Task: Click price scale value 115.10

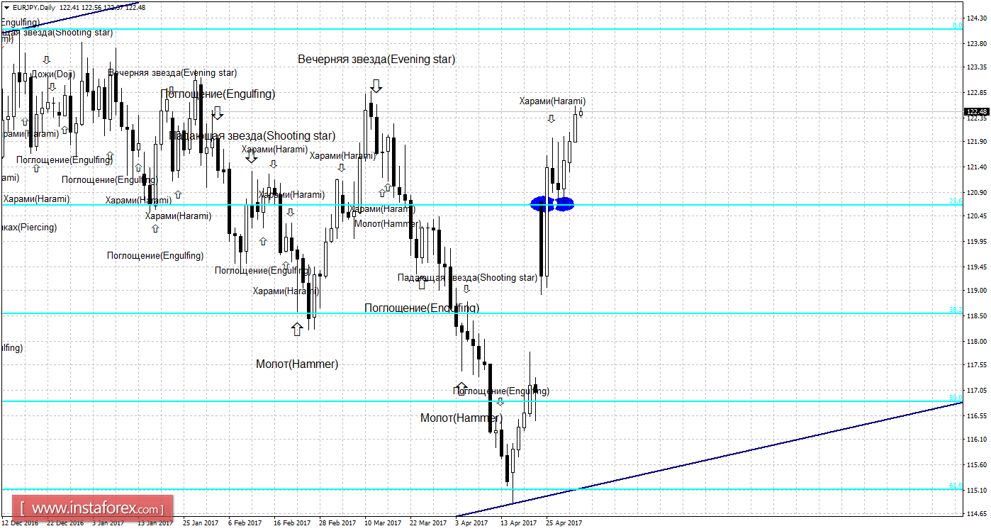Action: (x=978, y=490)
